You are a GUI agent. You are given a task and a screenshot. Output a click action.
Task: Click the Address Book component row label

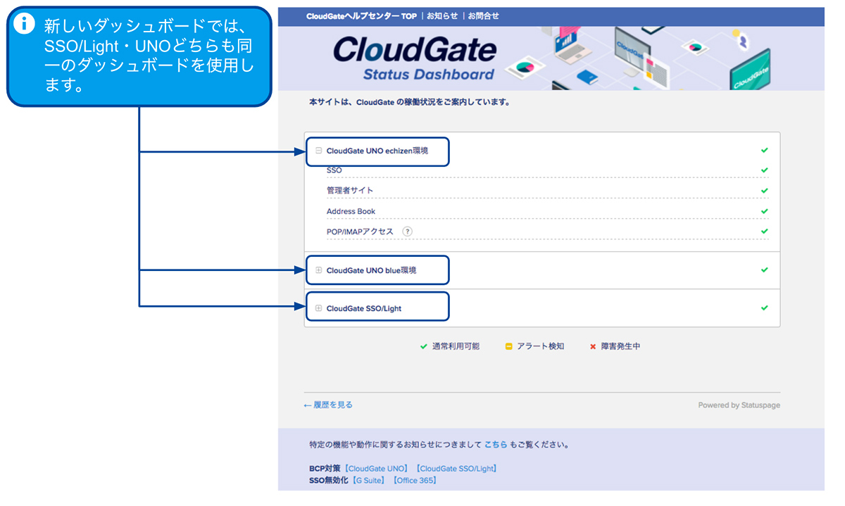351,211
